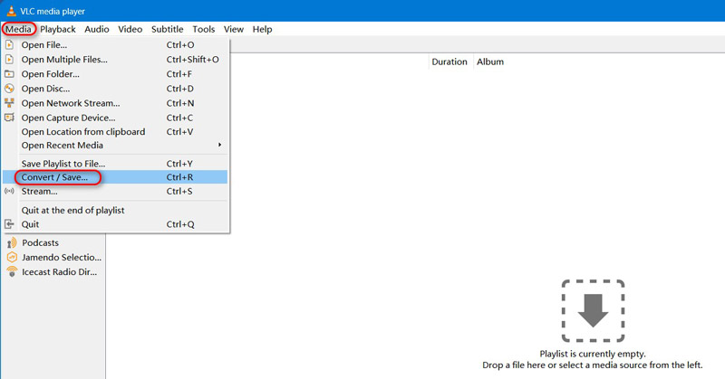Open Podcasts in the sidebar

(x=40, y=242)
